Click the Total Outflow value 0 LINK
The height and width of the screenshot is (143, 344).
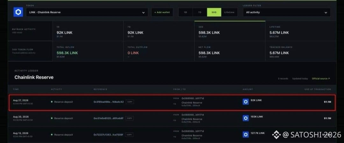pyautogui.click(x=133, y=53)
